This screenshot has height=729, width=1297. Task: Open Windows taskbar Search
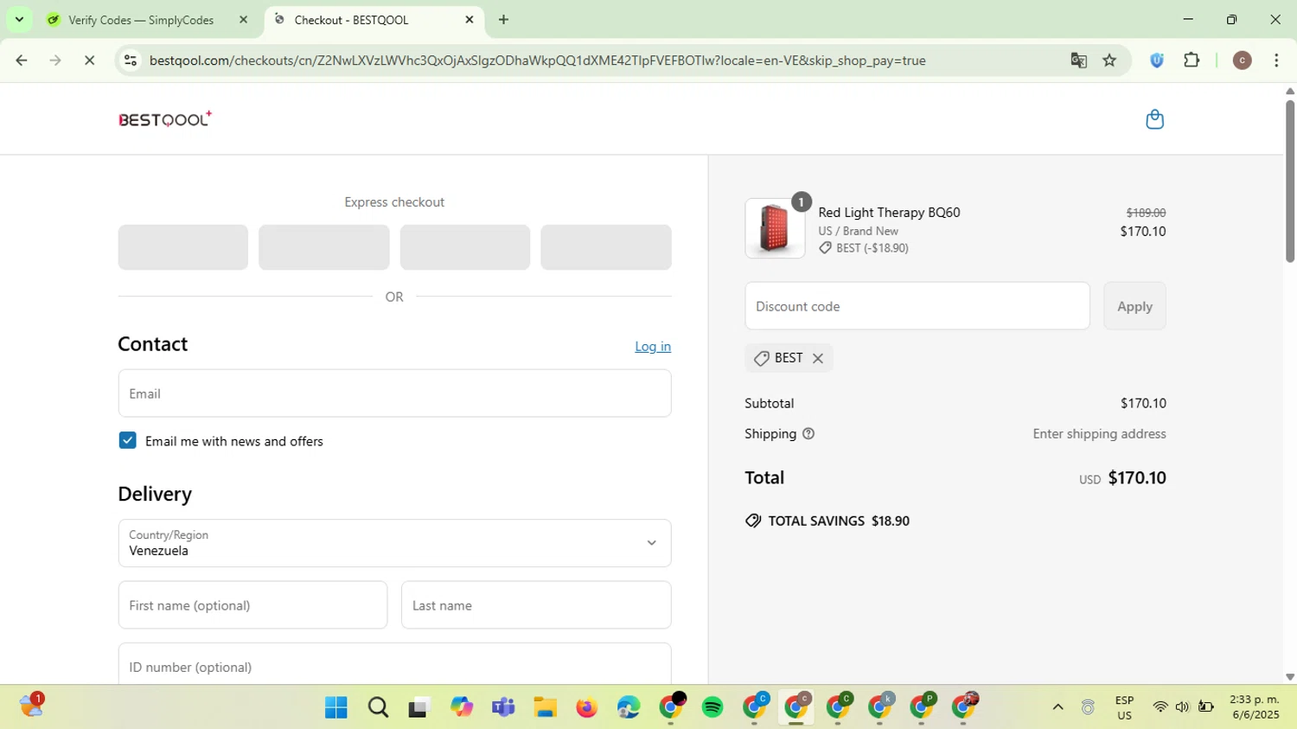point(378,707)
